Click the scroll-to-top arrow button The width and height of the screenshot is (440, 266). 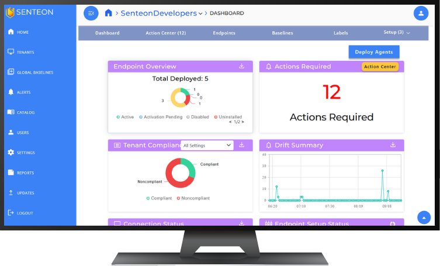coord(424,217)
